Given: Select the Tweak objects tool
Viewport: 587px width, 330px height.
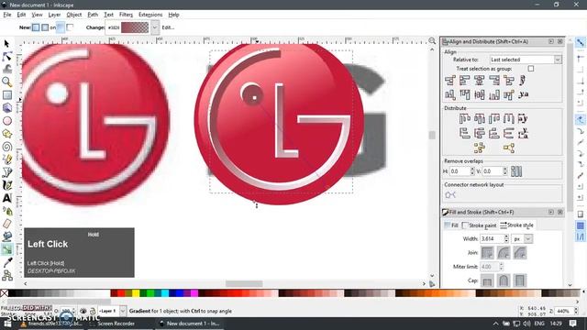Looking at the screenshot, I should (x=6, y=70).
